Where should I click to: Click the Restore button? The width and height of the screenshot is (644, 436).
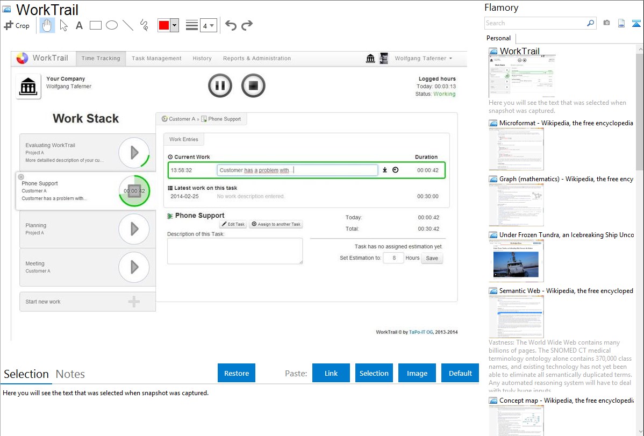pos(237,373)
